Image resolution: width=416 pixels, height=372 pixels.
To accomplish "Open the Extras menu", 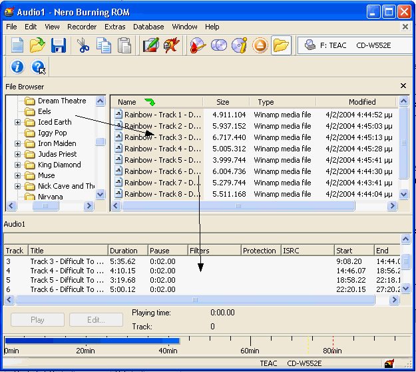I will click(115, 27).
